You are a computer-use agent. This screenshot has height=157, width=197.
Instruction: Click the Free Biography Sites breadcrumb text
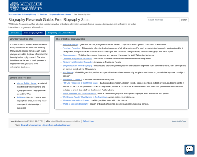click(82, 14)
